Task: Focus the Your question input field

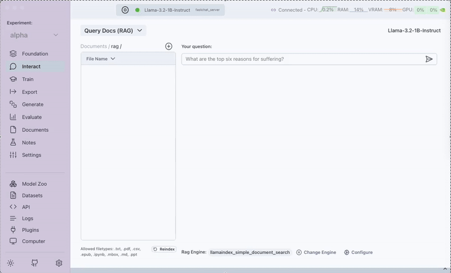Action: [x=303, y=59]
